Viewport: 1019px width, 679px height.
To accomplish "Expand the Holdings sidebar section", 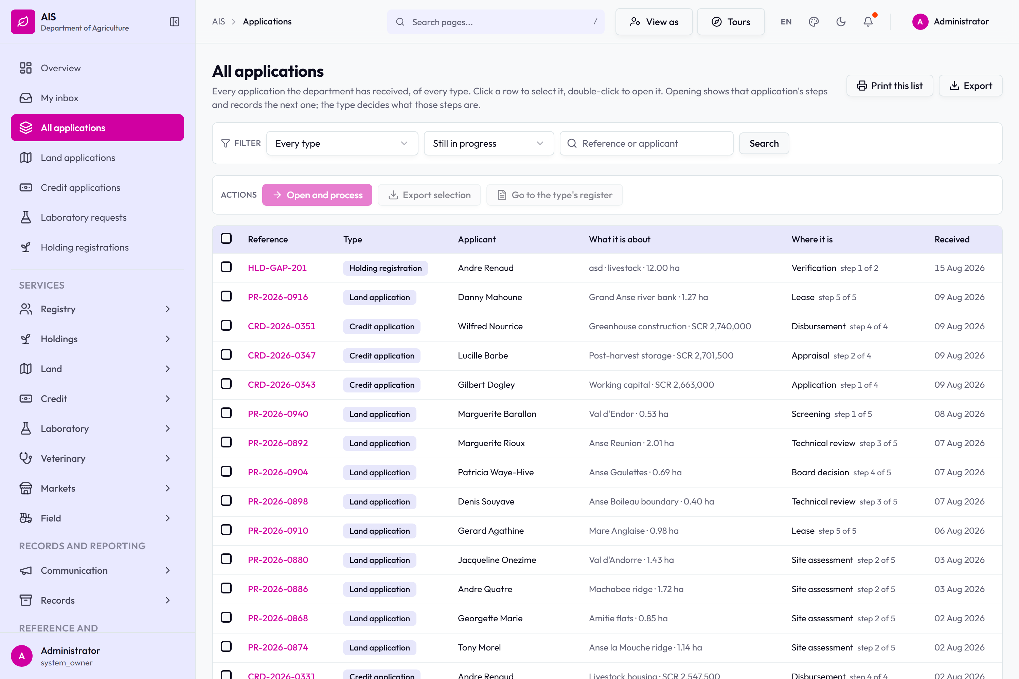I will pos(97,338).
